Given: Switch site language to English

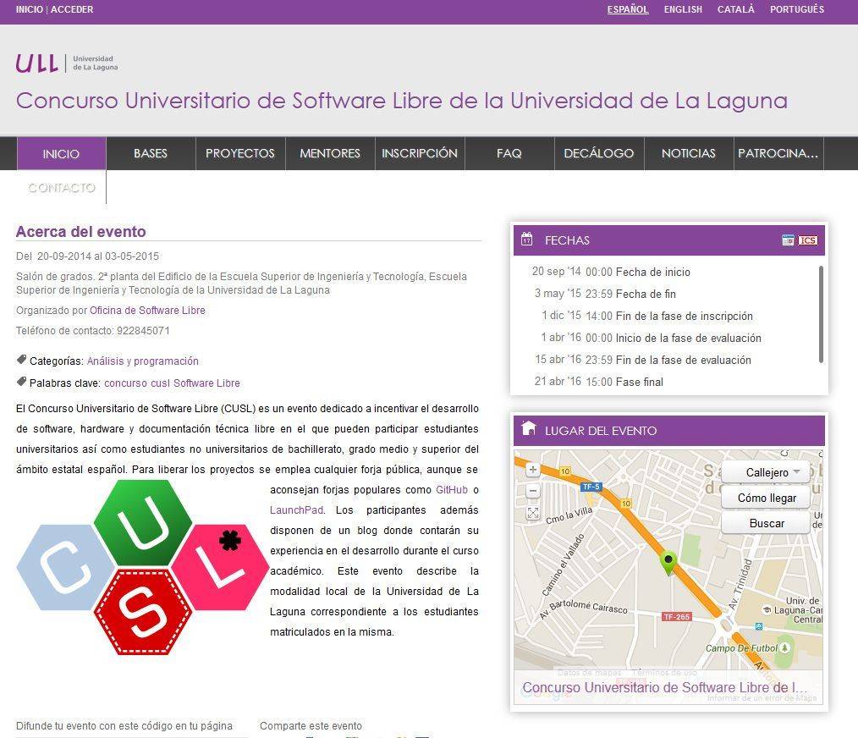Looking at the screenshot, I should 683,9.
